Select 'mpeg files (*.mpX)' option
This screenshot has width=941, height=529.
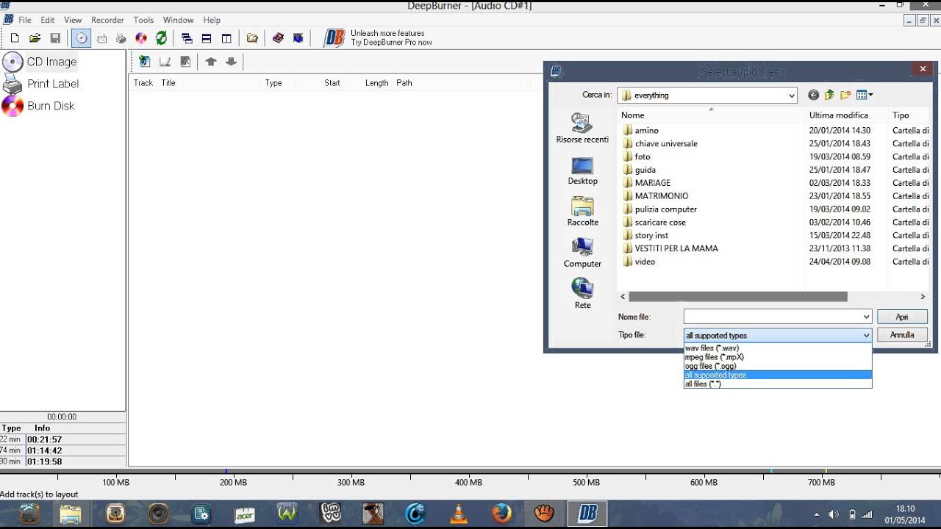click(x=778, y=357)
